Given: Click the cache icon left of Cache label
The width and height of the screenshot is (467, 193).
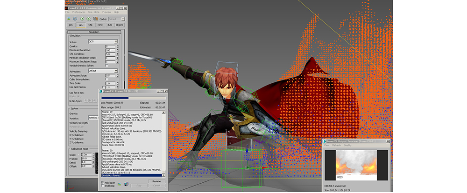Looking at the screenshot, I should tap(96, 18).
